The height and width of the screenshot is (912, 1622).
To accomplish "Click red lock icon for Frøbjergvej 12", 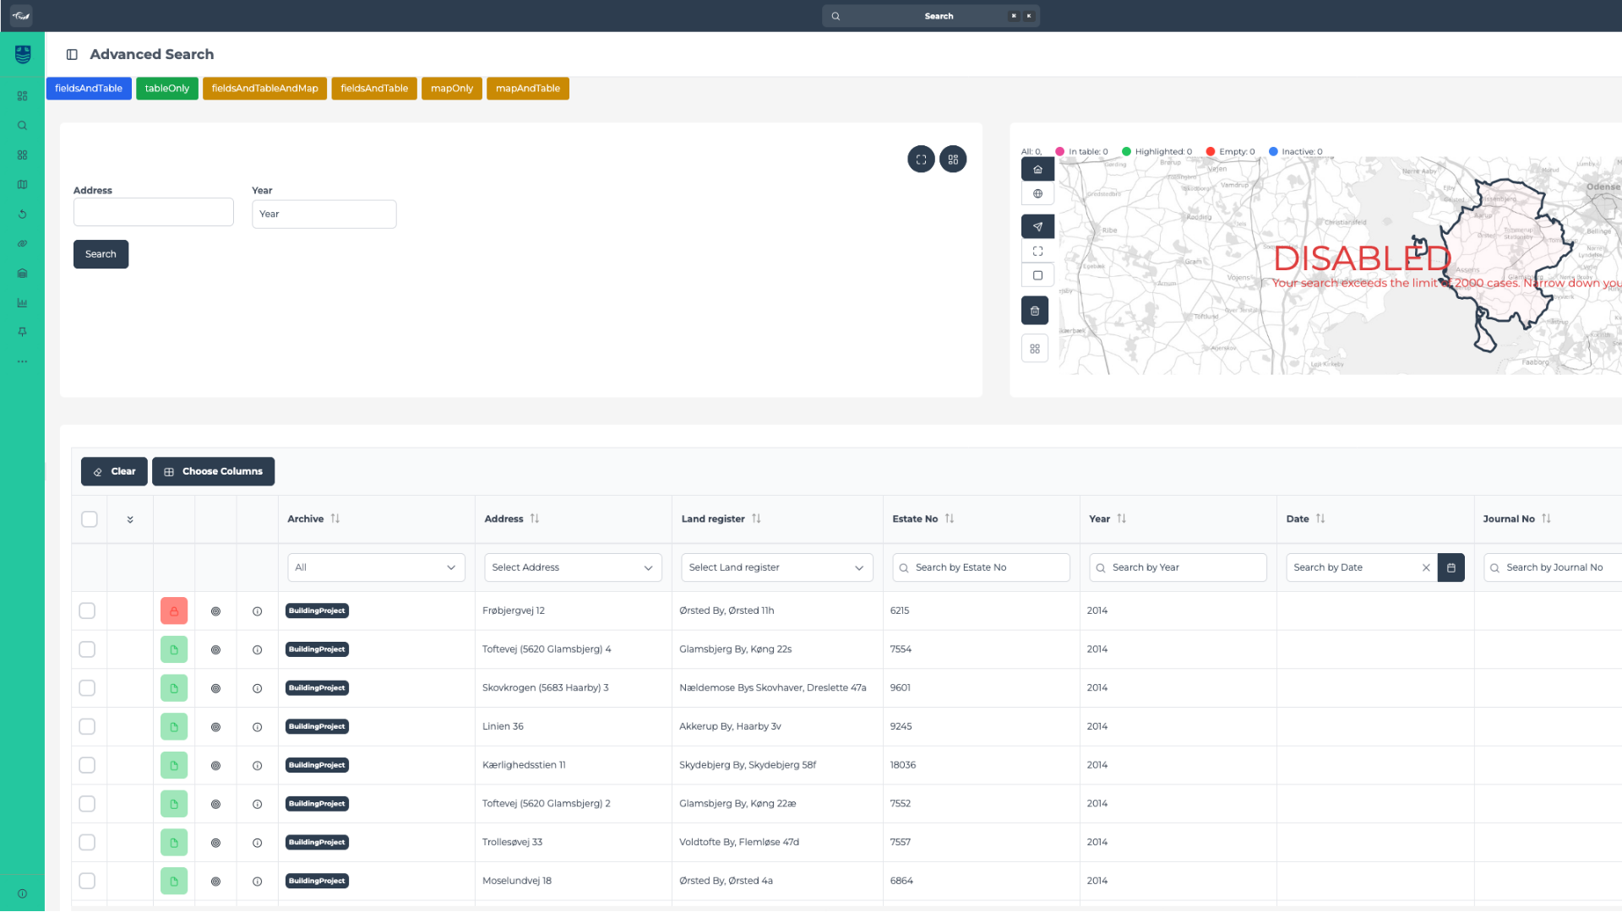I will 174,611.
